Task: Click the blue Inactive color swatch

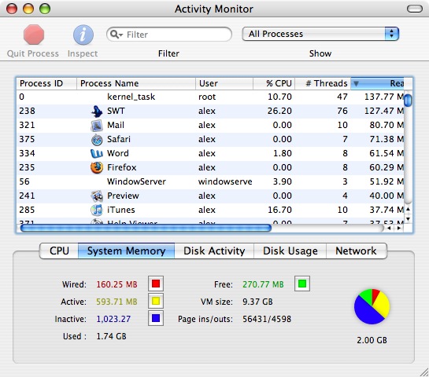Action: coord(156,318)
